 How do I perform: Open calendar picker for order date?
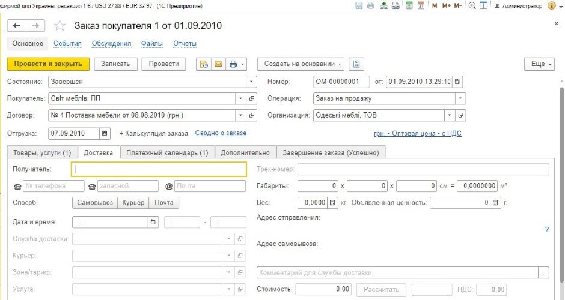coord(457,82)
